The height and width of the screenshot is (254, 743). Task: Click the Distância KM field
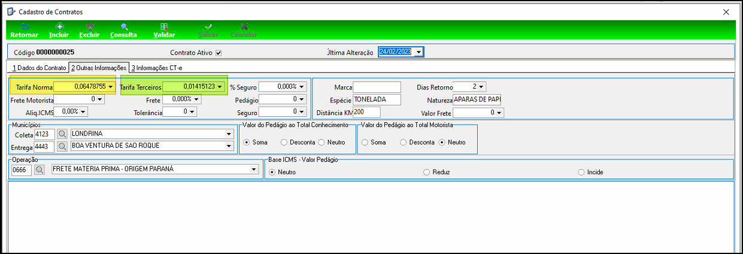366,112
